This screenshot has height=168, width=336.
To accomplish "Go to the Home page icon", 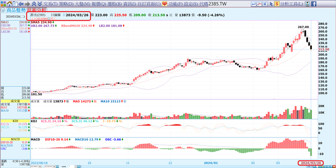I will point(9,3).
